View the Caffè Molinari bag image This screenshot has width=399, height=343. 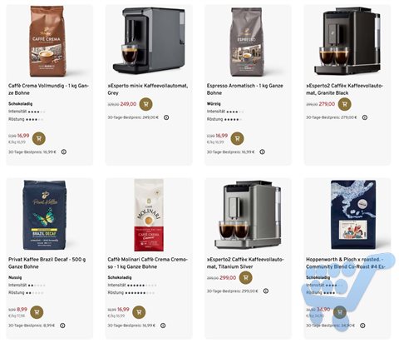click(x=149, y=215)
